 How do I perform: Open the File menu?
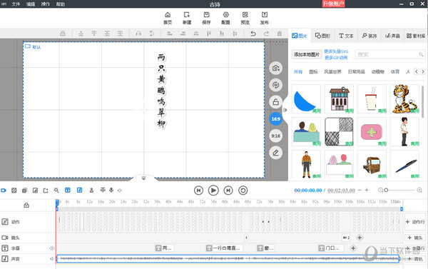coord(16,4)
